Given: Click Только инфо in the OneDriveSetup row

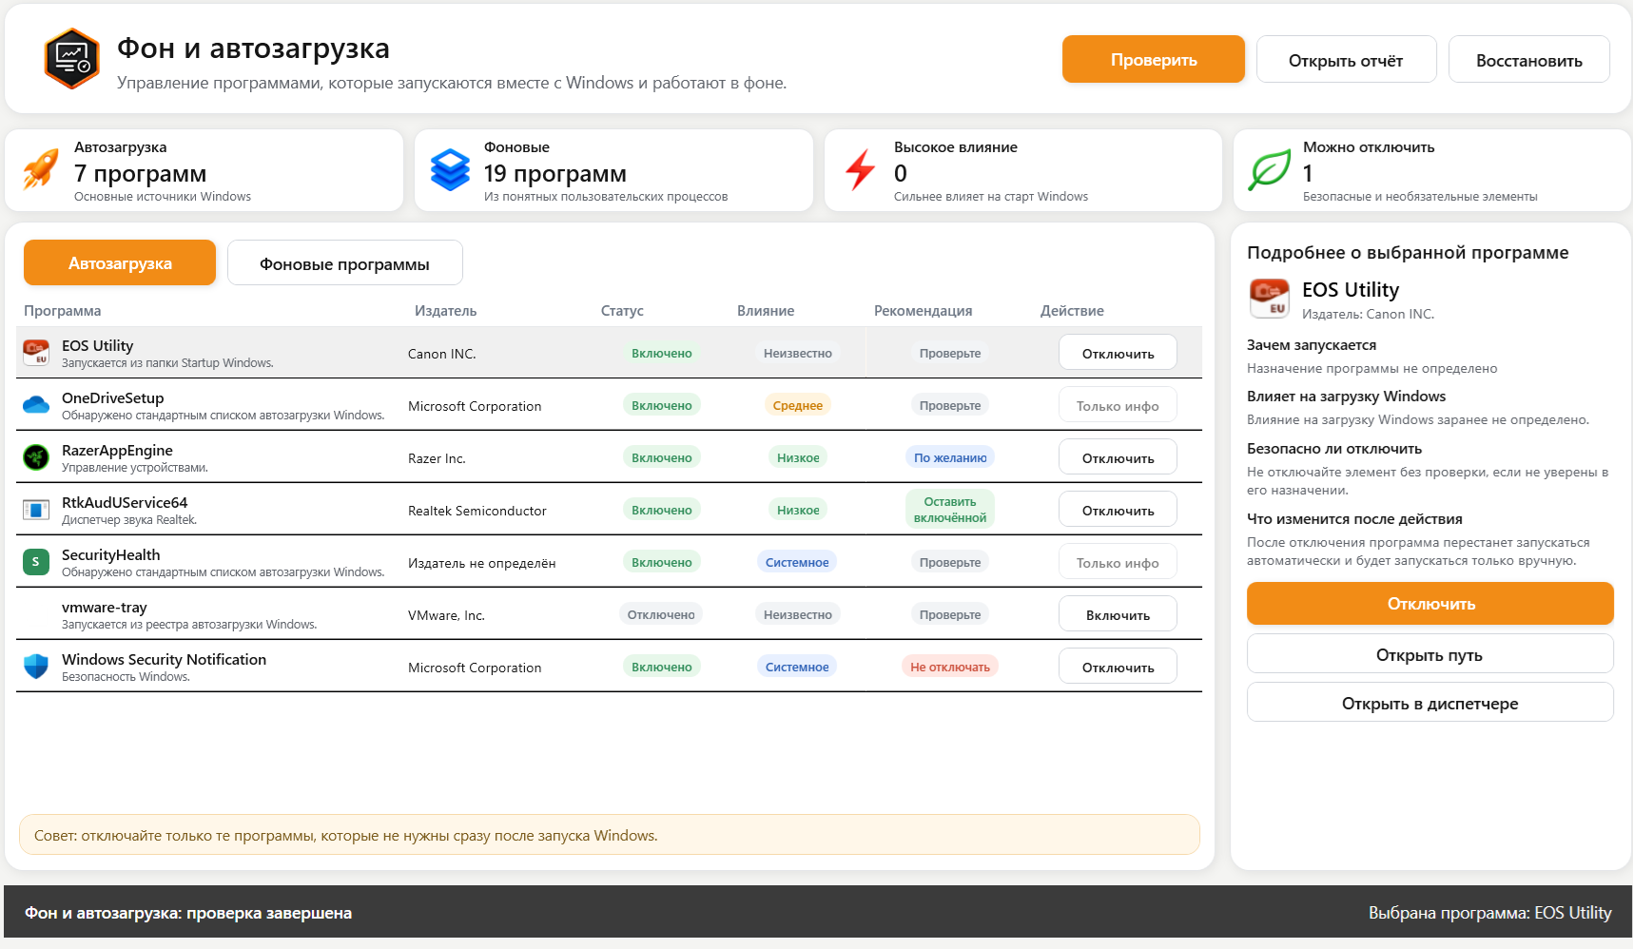Looking at the screenshot, I should (x=1118, y=405).
